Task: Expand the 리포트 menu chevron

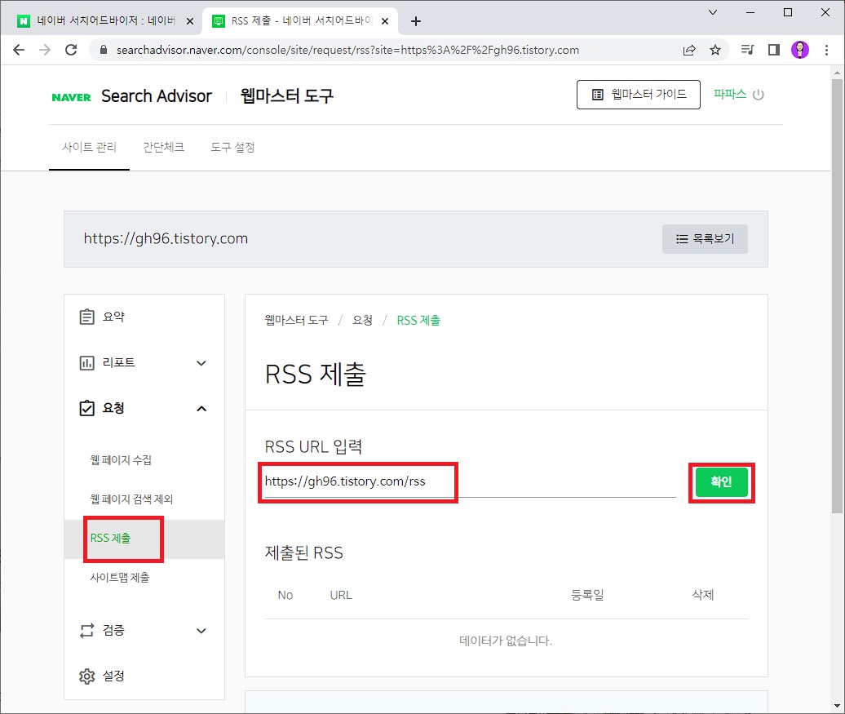Action: [x=201, y=363]
